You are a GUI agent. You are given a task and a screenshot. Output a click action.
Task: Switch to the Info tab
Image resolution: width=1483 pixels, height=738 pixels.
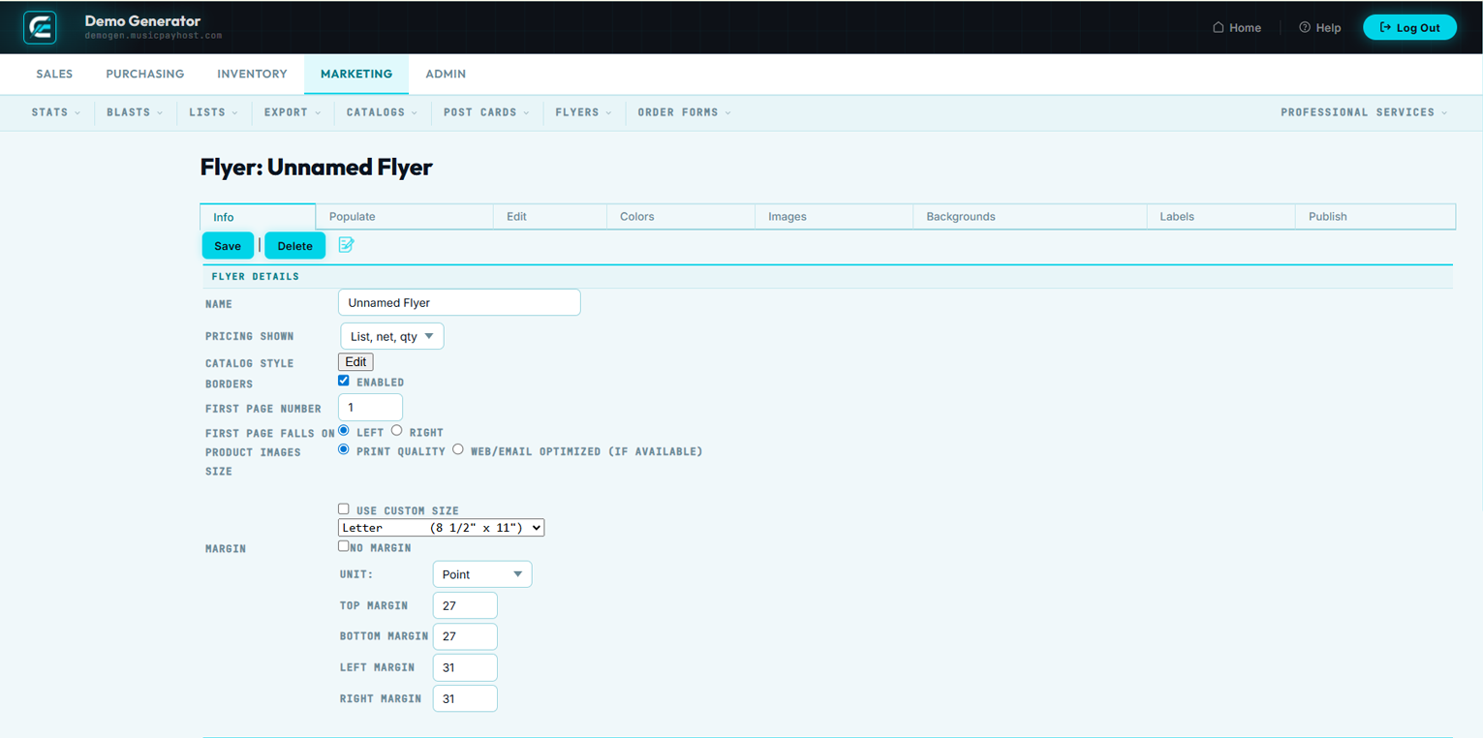258,217
